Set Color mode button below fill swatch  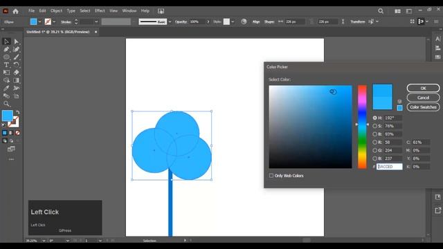[5, 133]
